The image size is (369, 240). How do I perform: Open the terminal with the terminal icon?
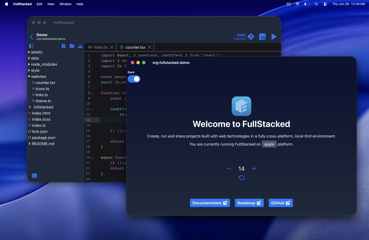(34, 175)
